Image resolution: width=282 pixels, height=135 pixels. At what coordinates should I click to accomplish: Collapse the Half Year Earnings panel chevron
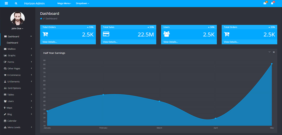[269, 52]
